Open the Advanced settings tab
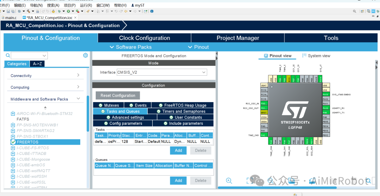This screenshot has height=196, width=380. 125,117
